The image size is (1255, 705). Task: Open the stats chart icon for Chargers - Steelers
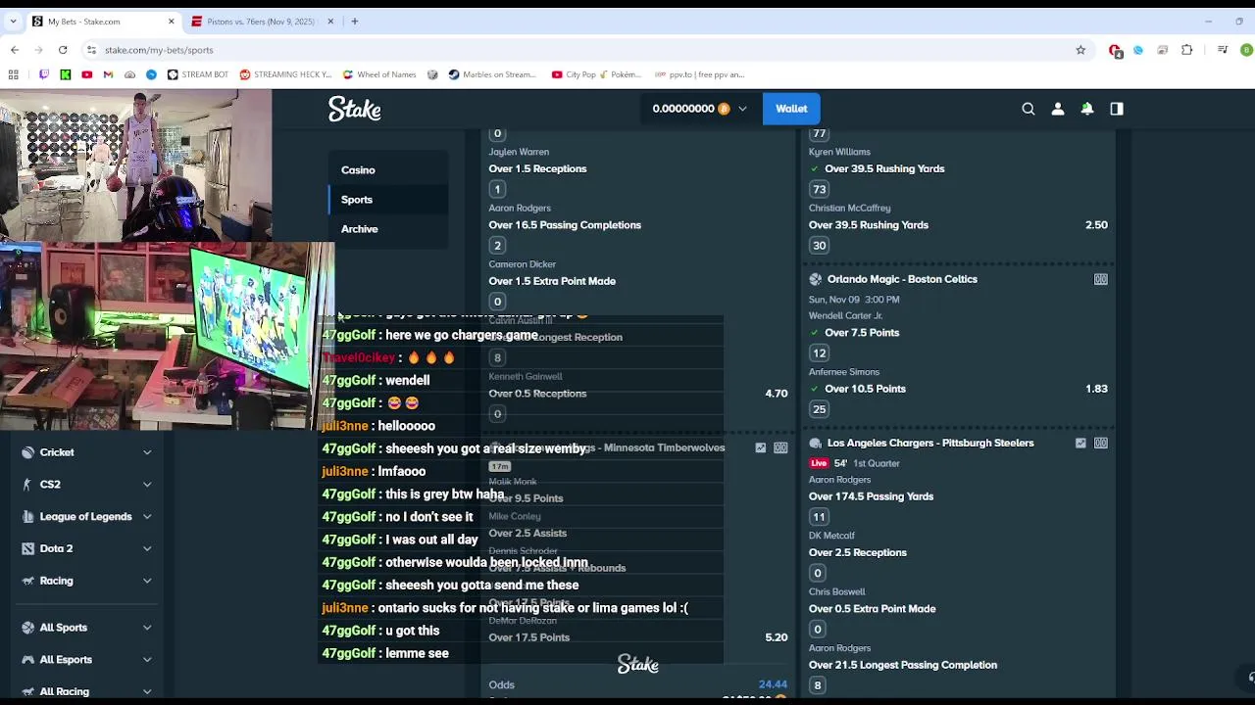(1080, 443)
